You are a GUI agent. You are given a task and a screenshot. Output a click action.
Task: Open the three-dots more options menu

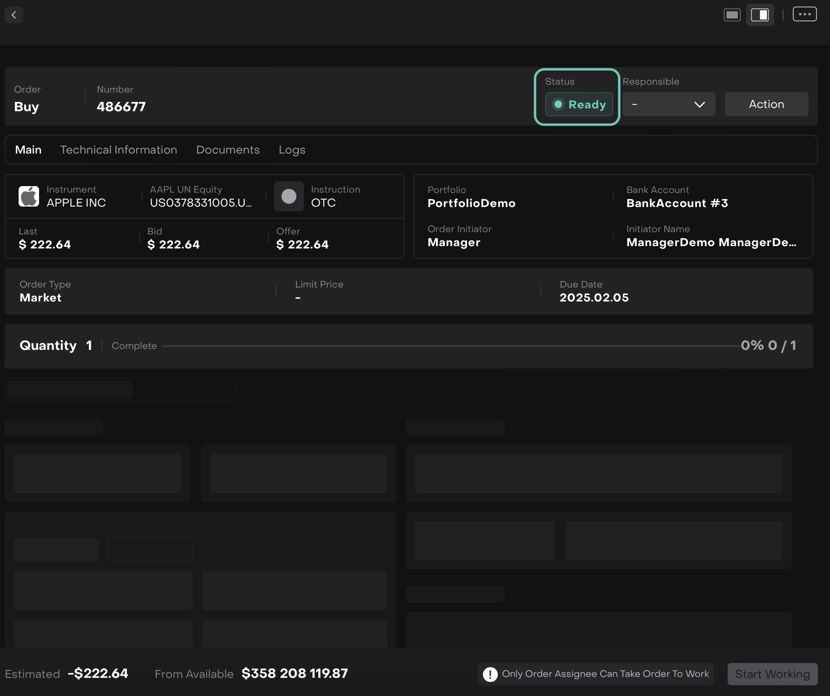pos(804,14)
